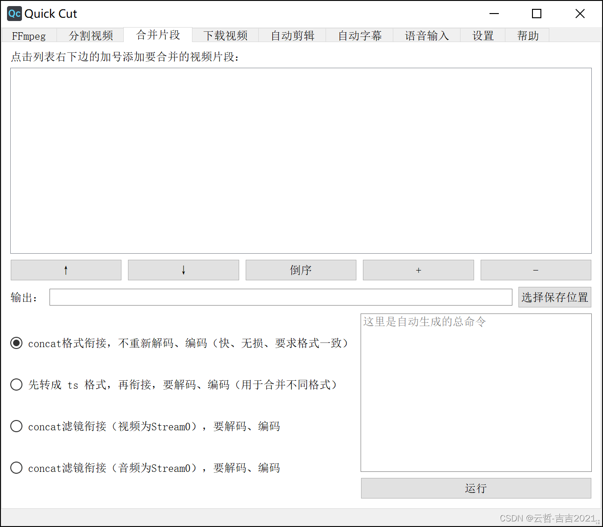Run the merge with 运行 button
Image resolution: width=603 pixels, height=527 pixels.
[475, 488]
